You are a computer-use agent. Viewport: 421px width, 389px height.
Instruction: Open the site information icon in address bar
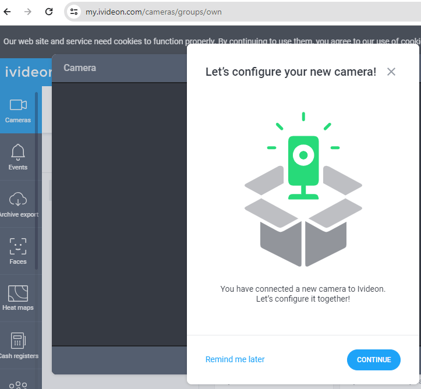74,12
